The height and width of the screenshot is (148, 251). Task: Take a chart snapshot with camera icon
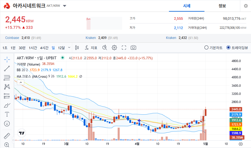coord(133,48)
